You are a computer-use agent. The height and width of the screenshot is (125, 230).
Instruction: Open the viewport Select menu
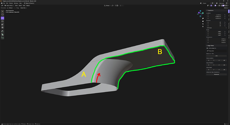[x=20, y=6]
